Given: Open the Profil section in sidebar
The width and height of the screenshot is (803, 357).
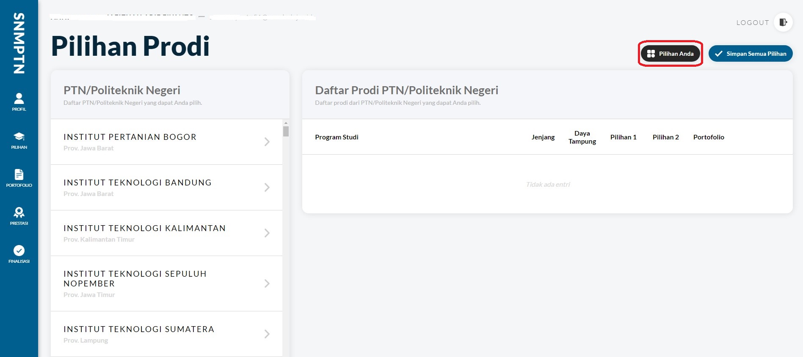Looking at the screenshot, I should click(x=19, y=102).
